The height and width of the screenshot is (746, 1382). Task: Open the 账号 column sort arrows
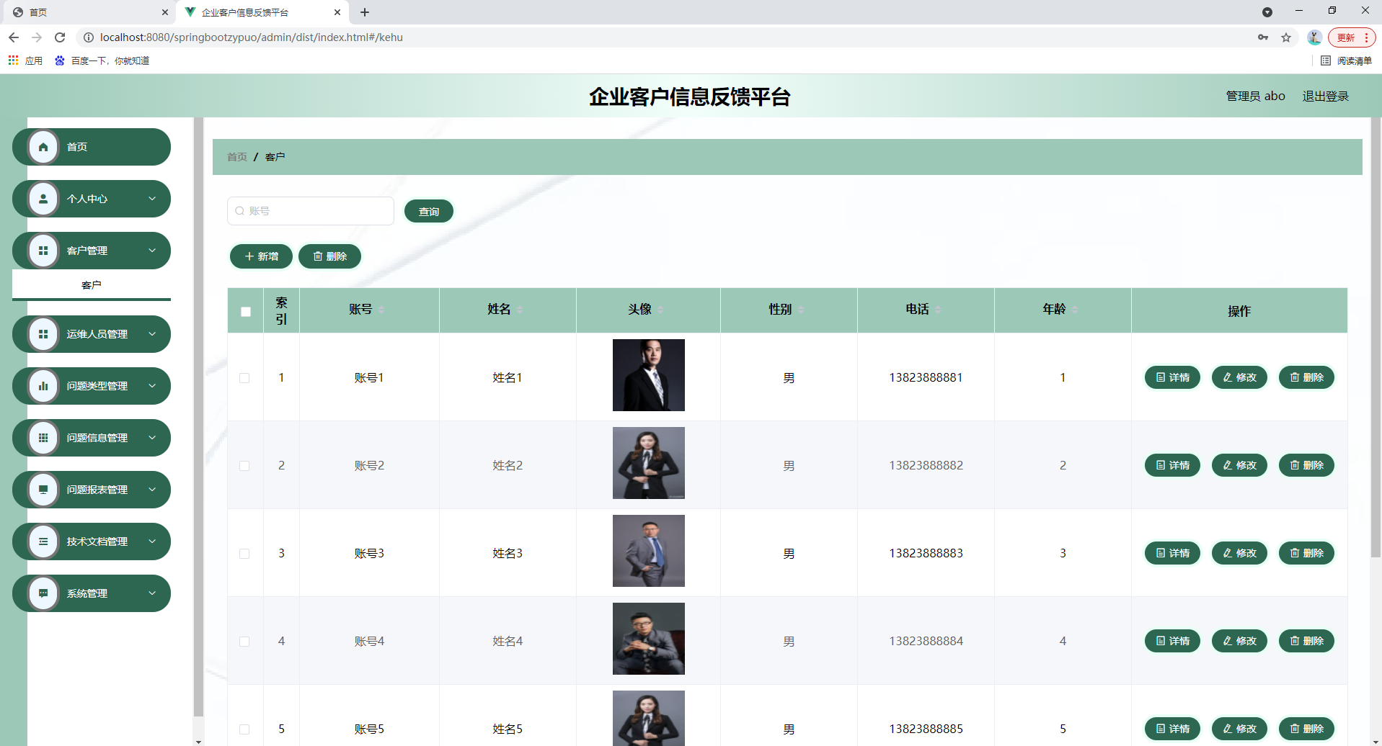click(381, 309)
